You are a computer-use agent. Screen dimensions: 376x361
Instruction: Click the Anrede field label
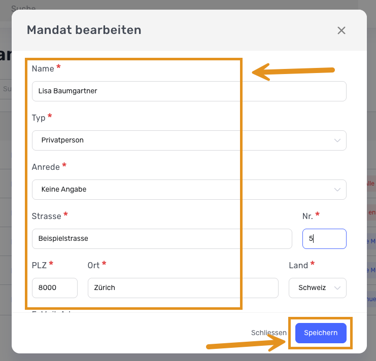46,167
